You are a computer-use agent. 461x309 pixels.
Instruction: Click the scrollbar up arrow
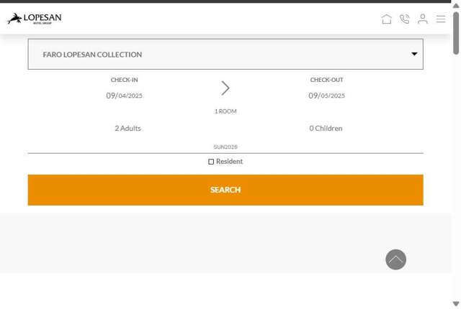click(x=456, y=6)
